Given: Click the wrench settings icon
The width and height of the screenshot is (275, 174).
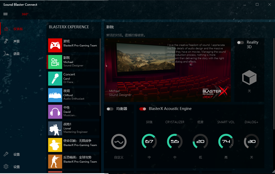Looking at the screenshot, I should click(6, 154).
